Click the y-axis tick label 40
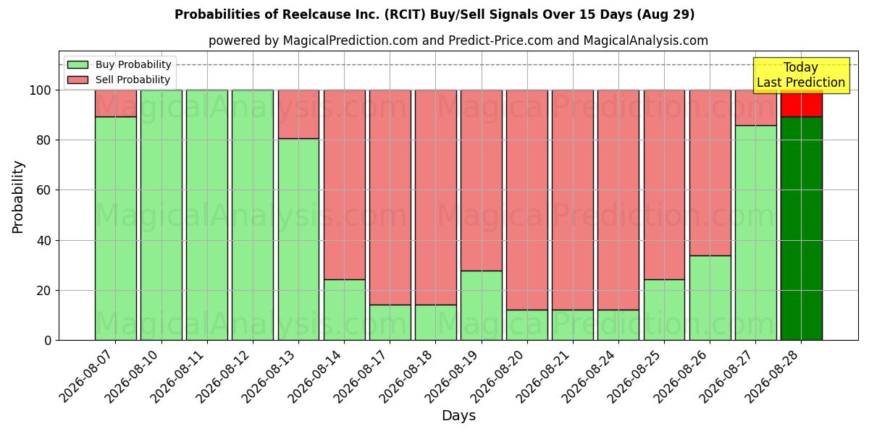Screen dimensions: 869x434 coord(45,240)
